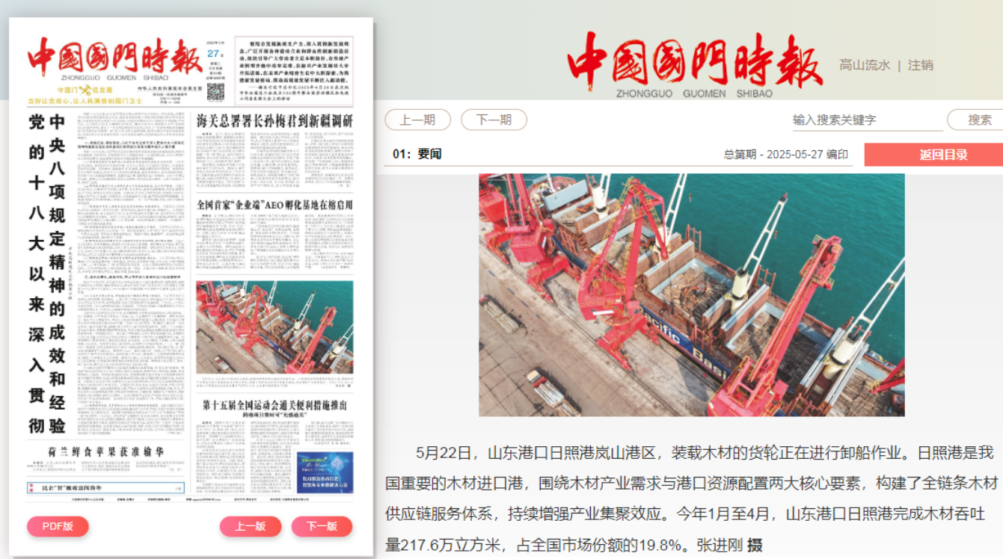Open article 荷兰鲜食苹果获准输华
1003x559 pixels.
106,452
